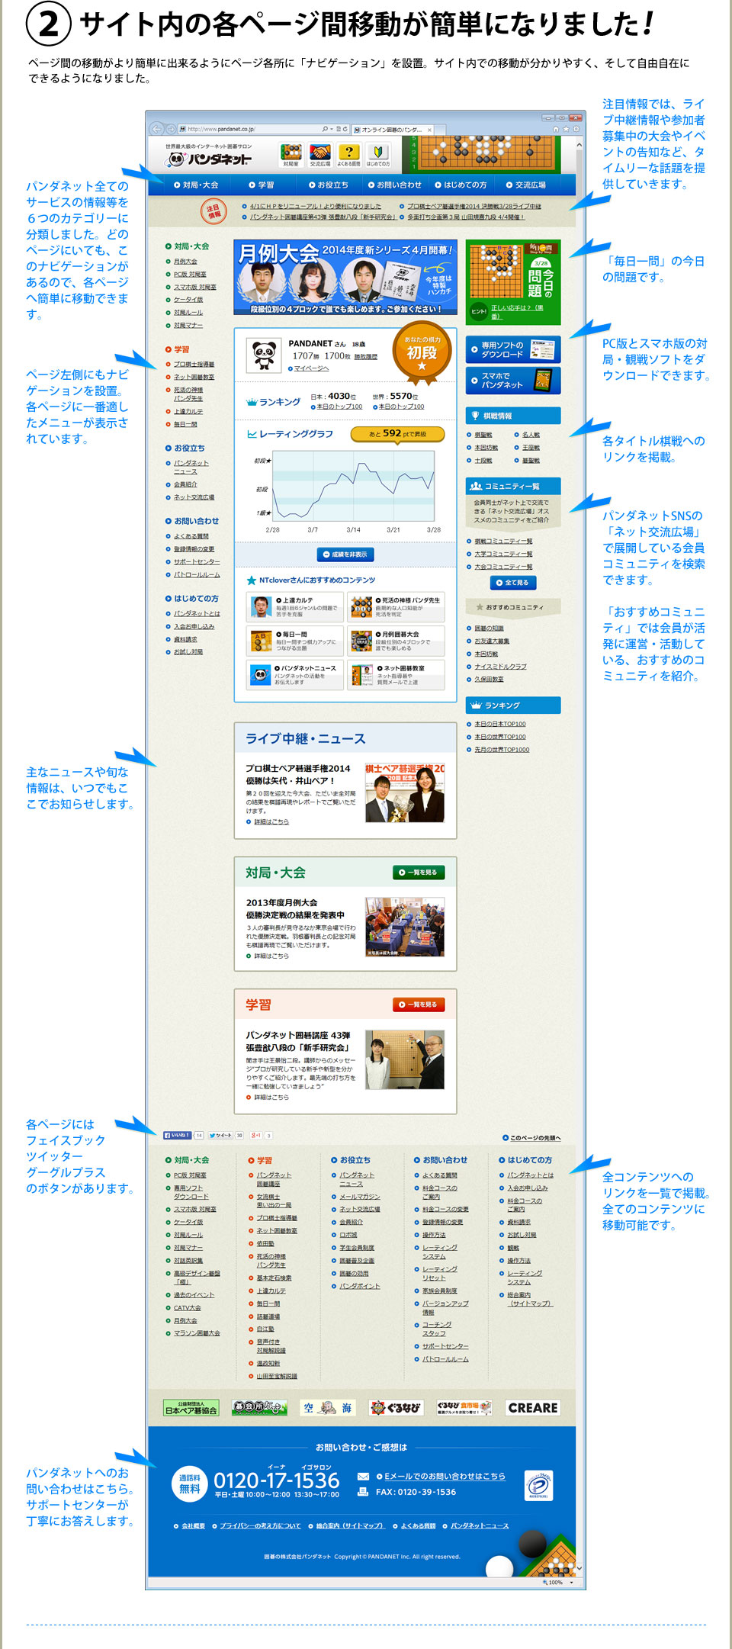
Task: Open the browser tools gear icon
Action: [x=576, y=129]
